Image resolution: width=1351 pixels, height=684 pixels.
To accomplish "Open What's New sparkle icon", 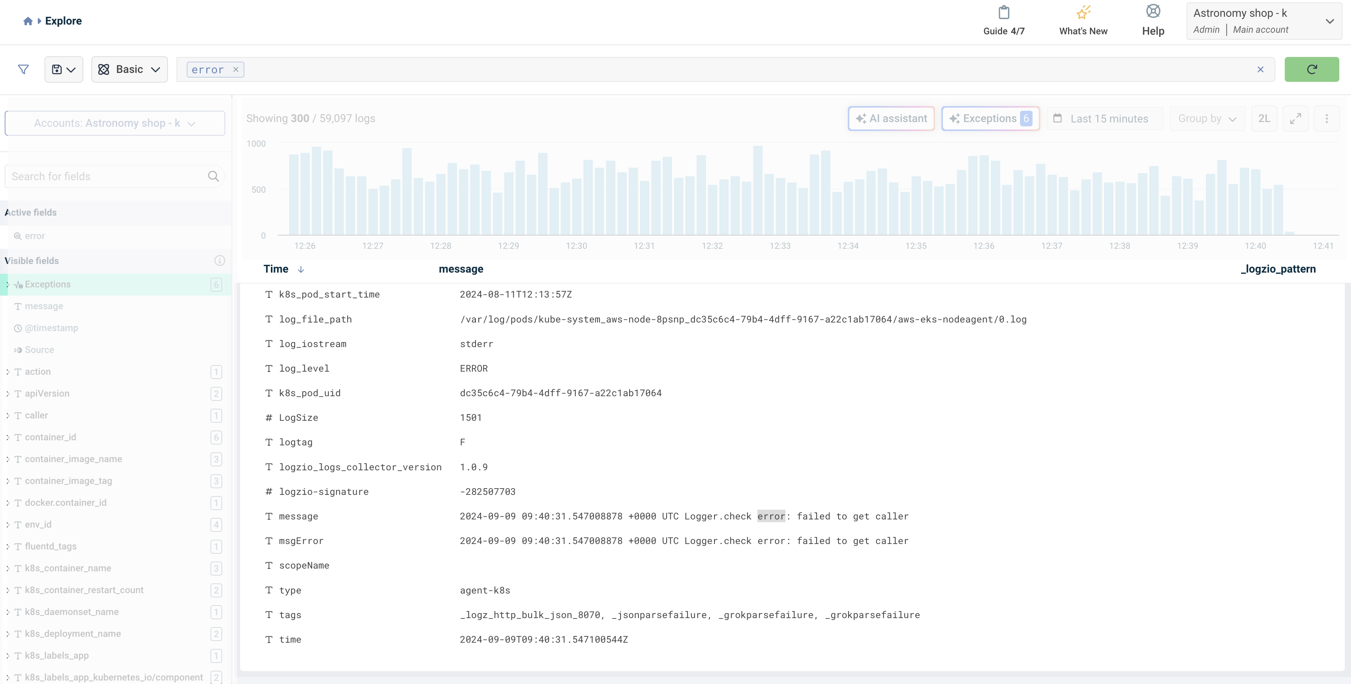I will pos(1083,12).
